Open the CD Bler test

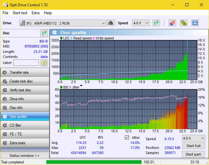coord(25,125)
